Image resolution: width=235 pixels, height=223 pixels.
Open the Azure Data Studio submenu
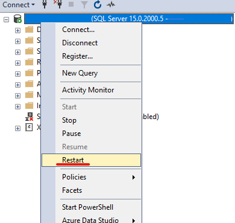tap(91, 219)
